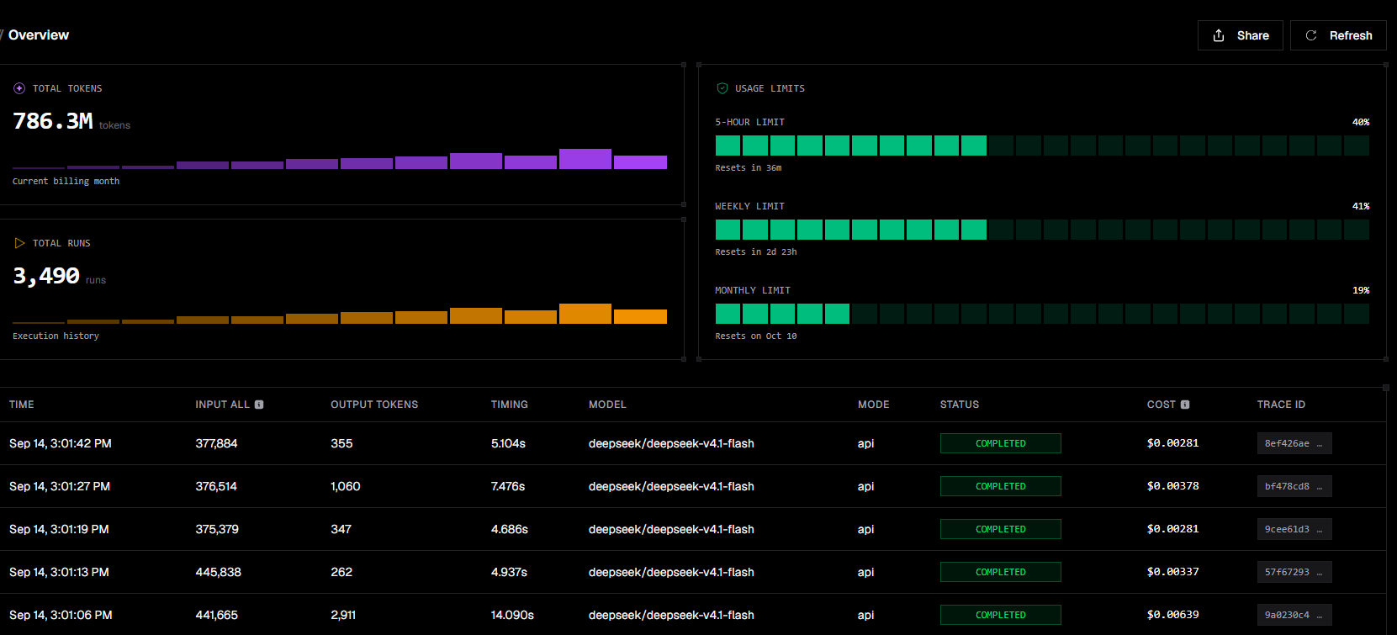Screen dimensions: 1397x635
Task: Click the 5-hour limit progress bar
Action: 1042,146
